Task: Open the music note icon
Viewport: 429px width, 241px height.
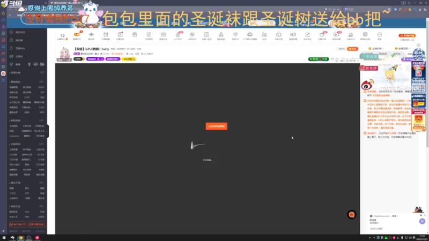Action: point(149,35)
